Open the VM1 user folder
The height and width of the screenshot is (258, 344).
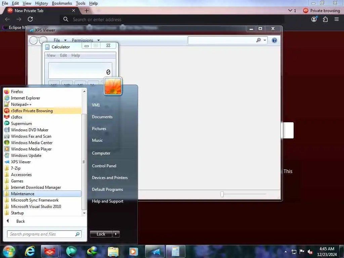tap(96, 105)
